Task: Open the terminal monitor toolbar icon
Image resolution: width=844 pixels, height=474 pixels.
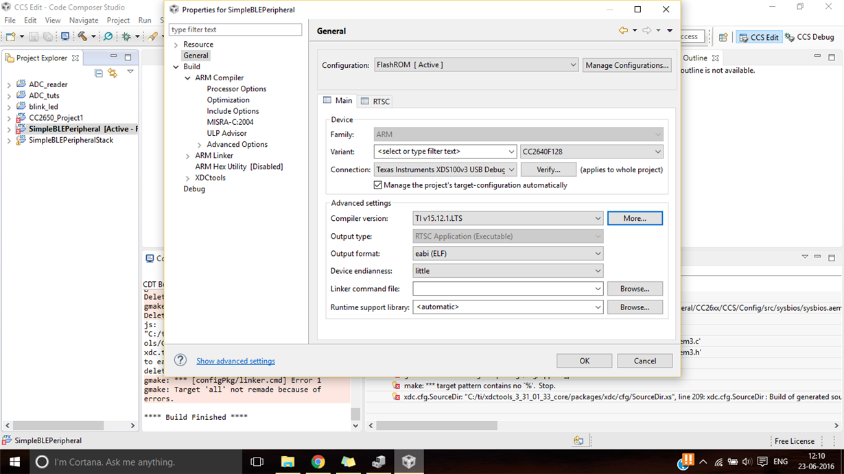Action: click(x=65, y=36)
